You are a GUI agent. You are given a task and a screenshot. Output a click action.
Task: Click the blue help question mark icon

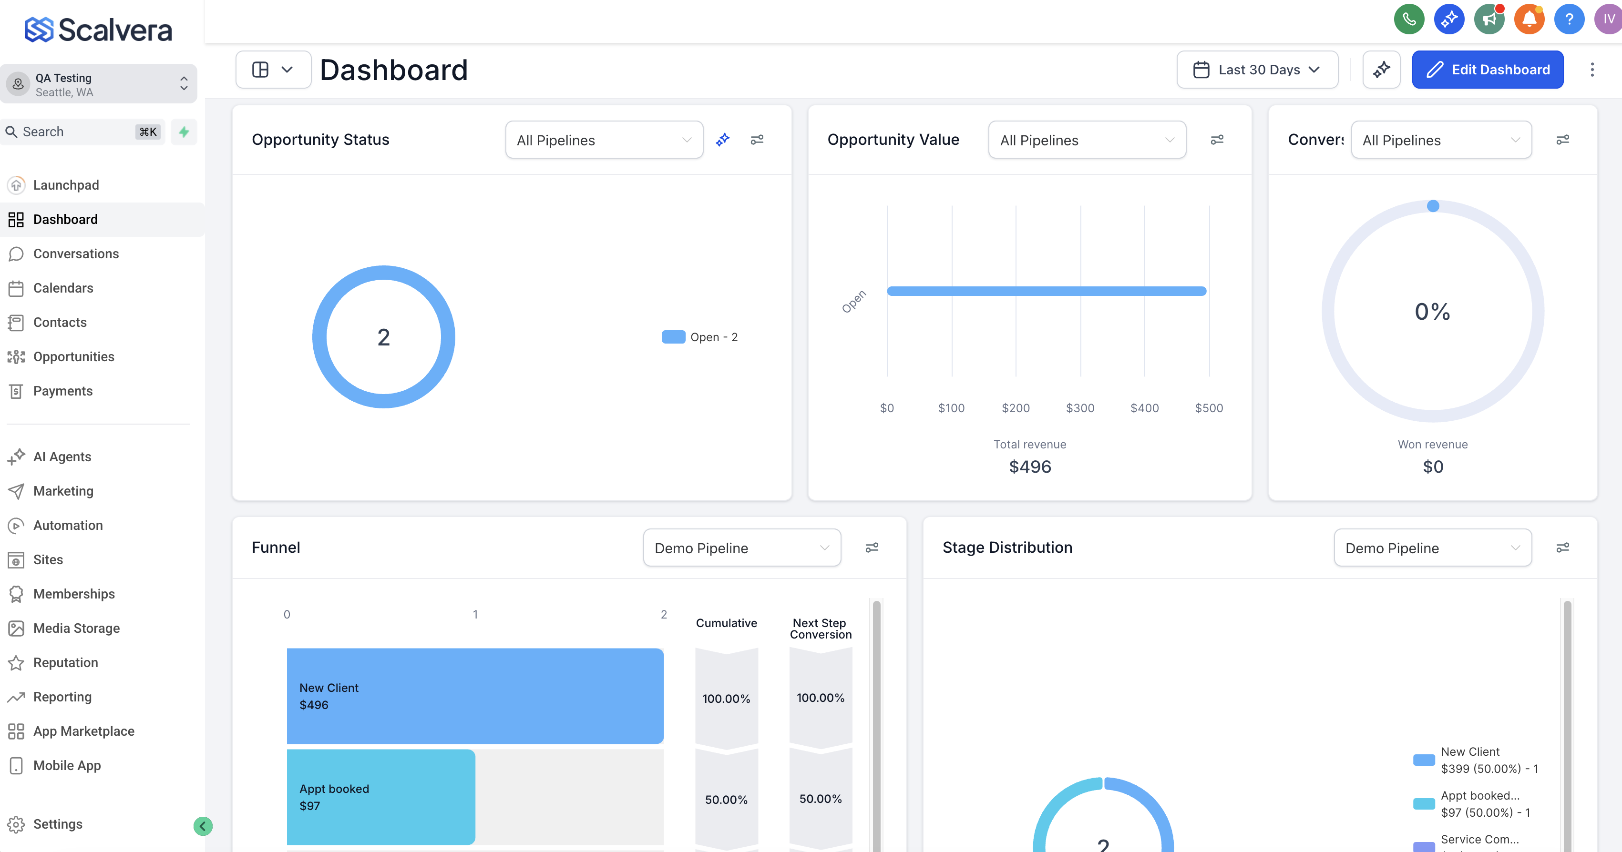[x=1569, y=19]
